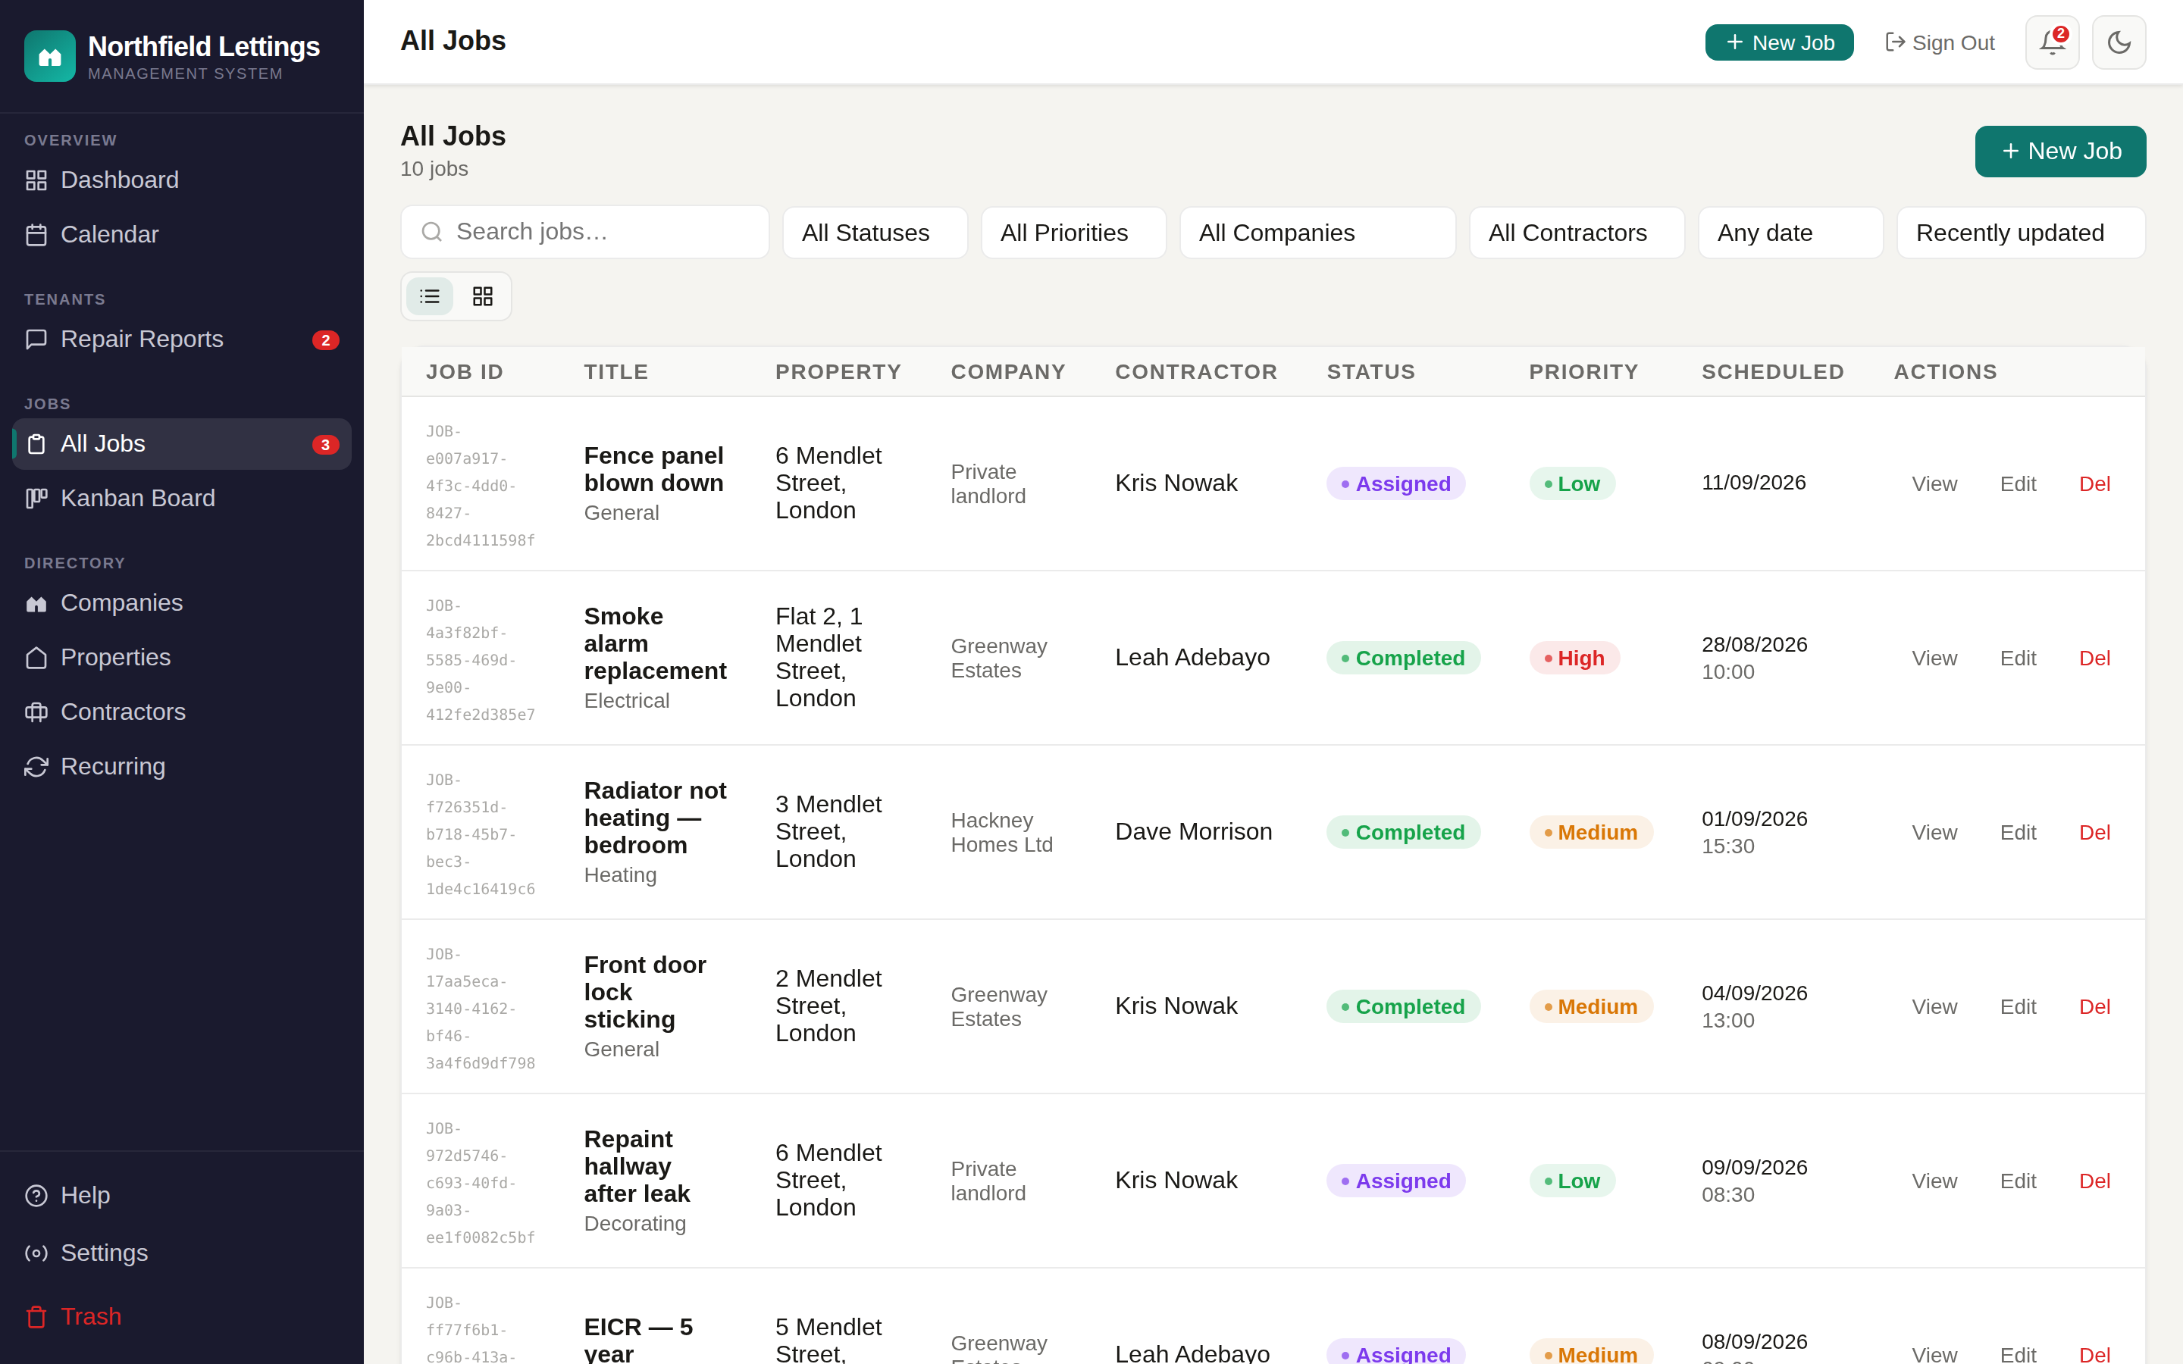Click the red badge on All Jobs
The height and width of the screenshot is (1364, 2183).
[x=326, y=445]
